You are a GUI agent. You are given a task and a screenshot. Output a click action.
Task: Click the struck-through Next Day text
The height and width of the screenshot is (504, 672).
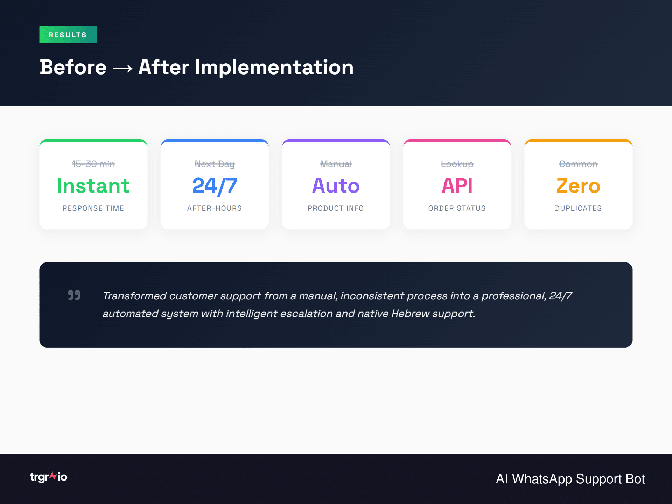[215, 164]
